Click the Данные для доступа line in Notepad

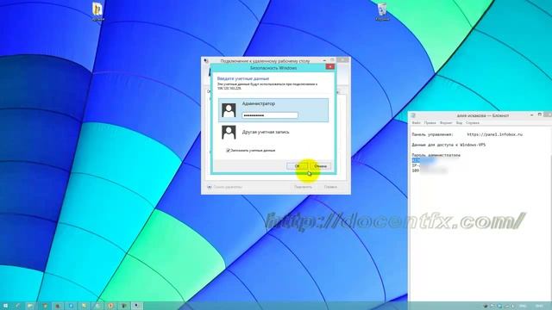pos(448,145)
